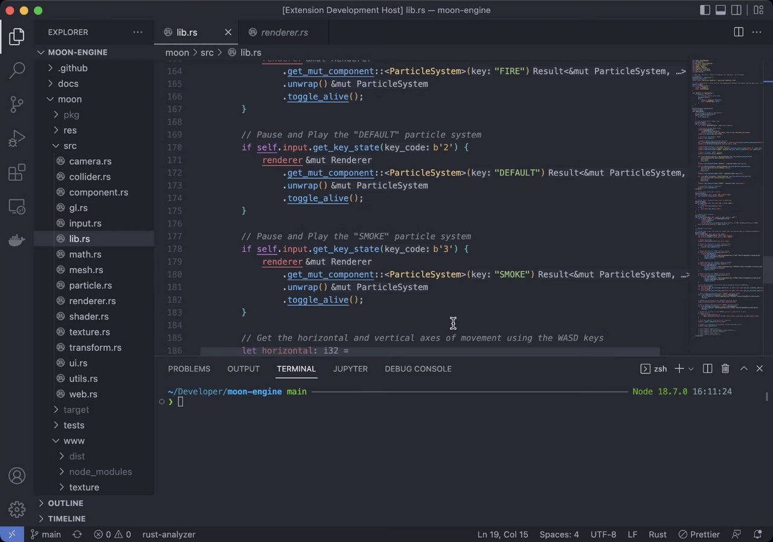Switch to the OUTPUT panel tab

coord(243,368)
